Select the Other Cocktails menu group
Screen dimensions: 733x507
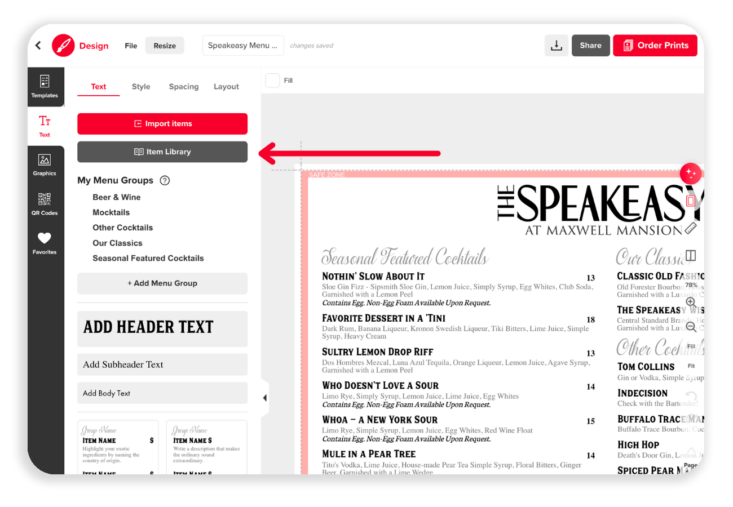click(x=122, y=228)
